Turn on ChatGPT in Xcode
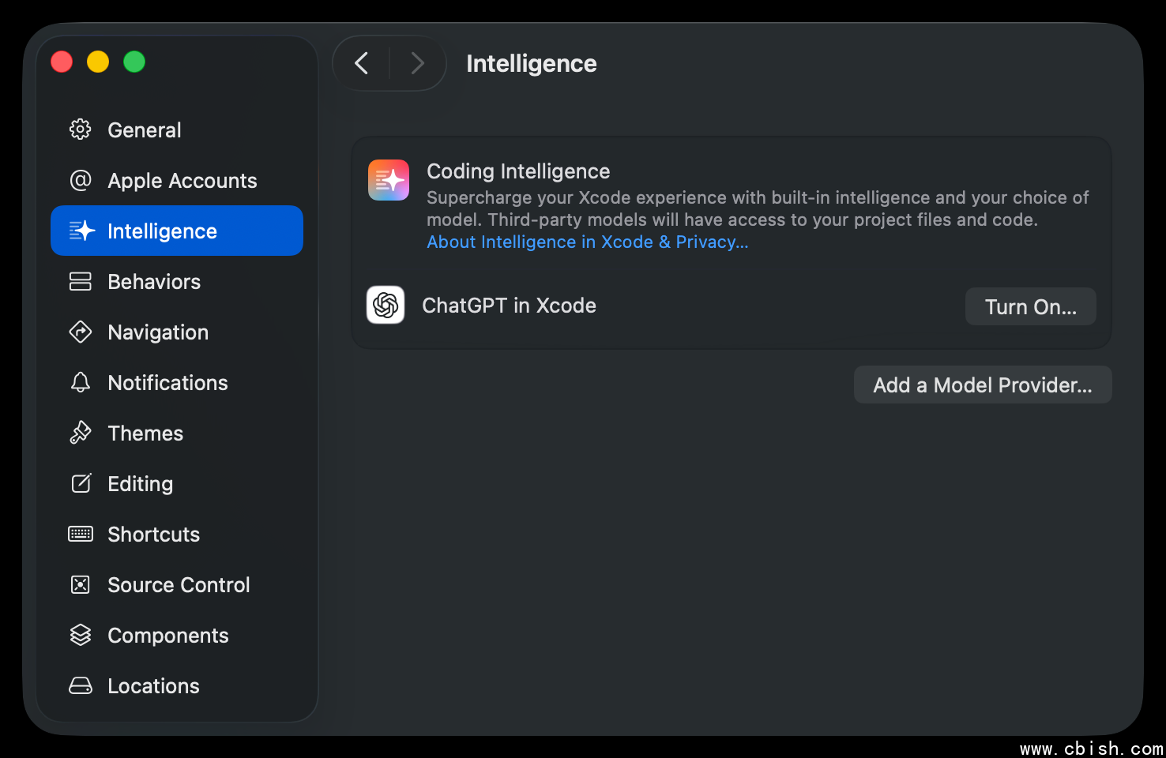The height and width of the screenshot is (758, 1166). [x=1030, y=306]
